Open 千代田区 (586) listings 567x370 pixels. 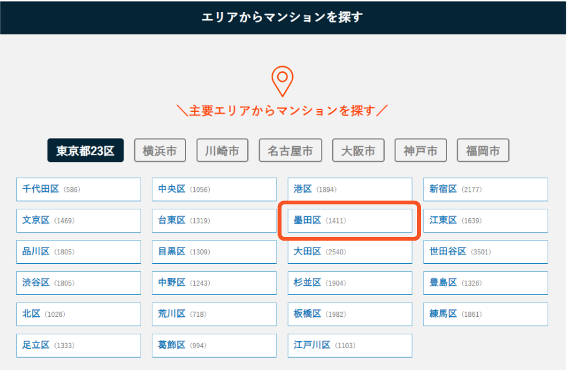coord(79,189)
